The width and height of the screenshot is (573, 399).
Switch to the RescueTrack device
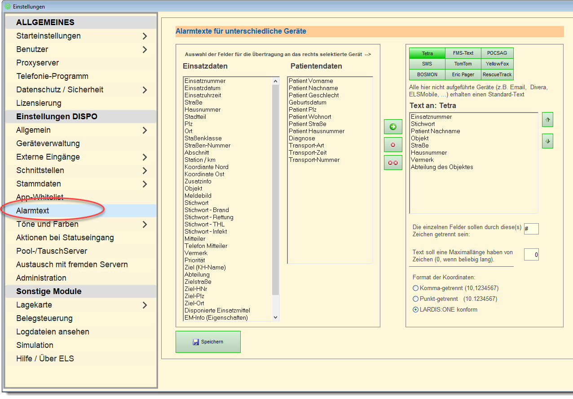pyautogui.click(x=497, y=75)
